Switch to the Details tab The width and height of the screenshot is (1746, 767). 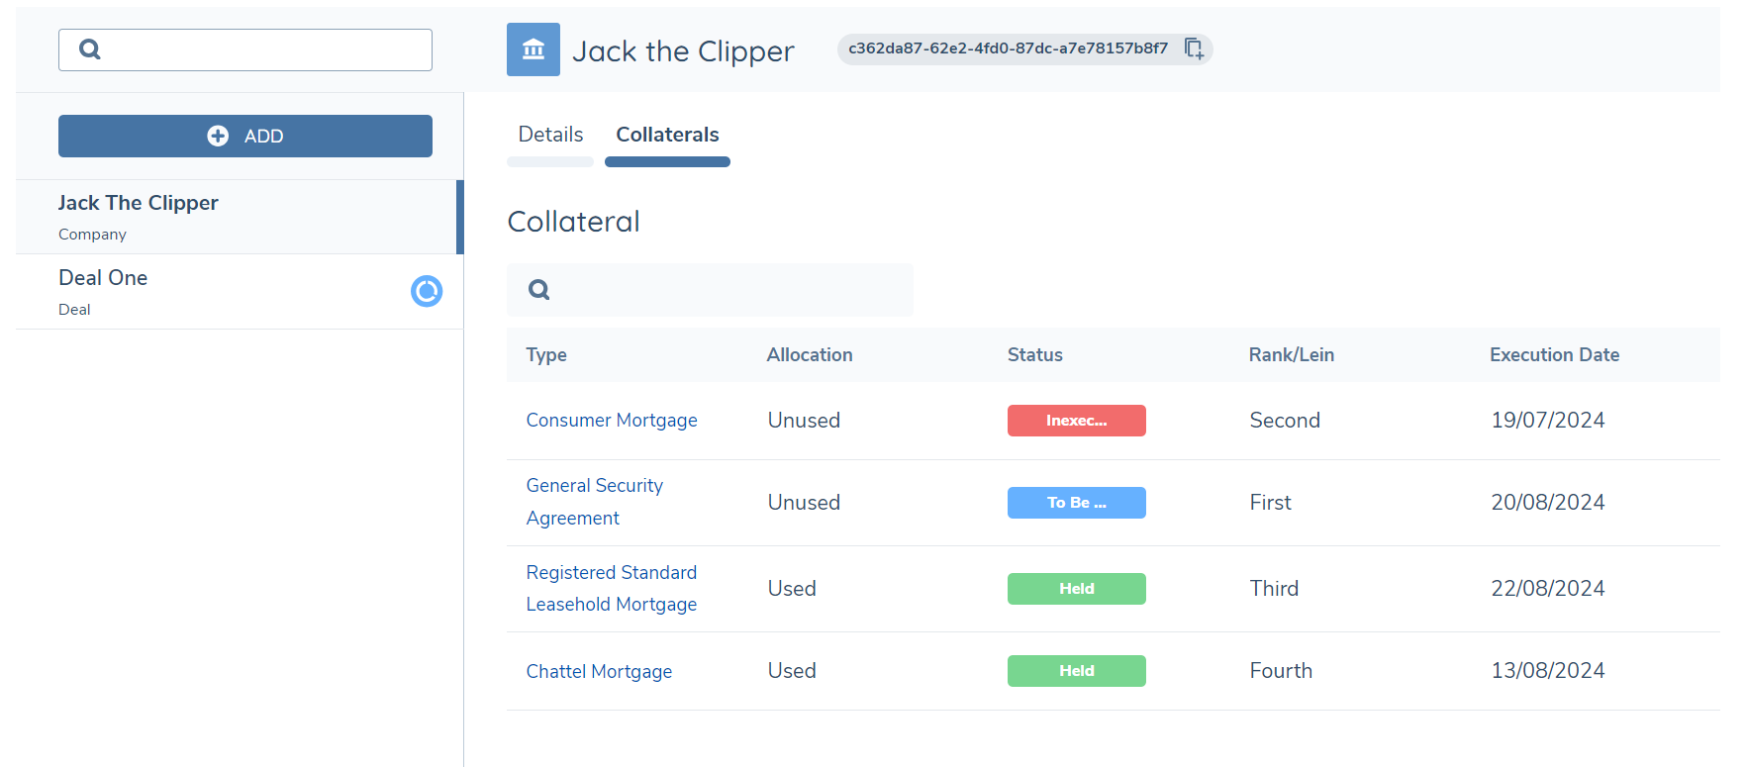[550, 135]
